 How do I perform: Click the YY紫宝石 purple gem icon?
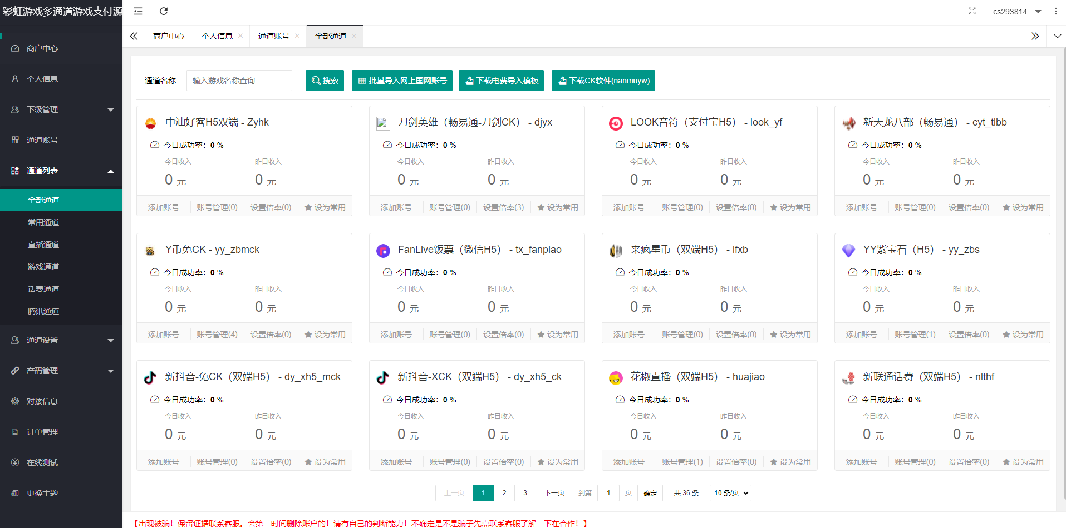[x=848, y=251]
